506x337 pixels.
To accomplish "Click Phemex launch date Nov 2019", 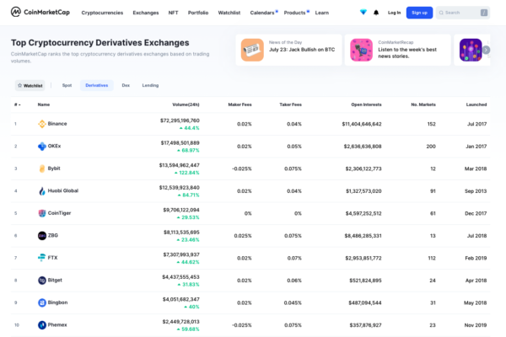I will [x=476, y=325].
